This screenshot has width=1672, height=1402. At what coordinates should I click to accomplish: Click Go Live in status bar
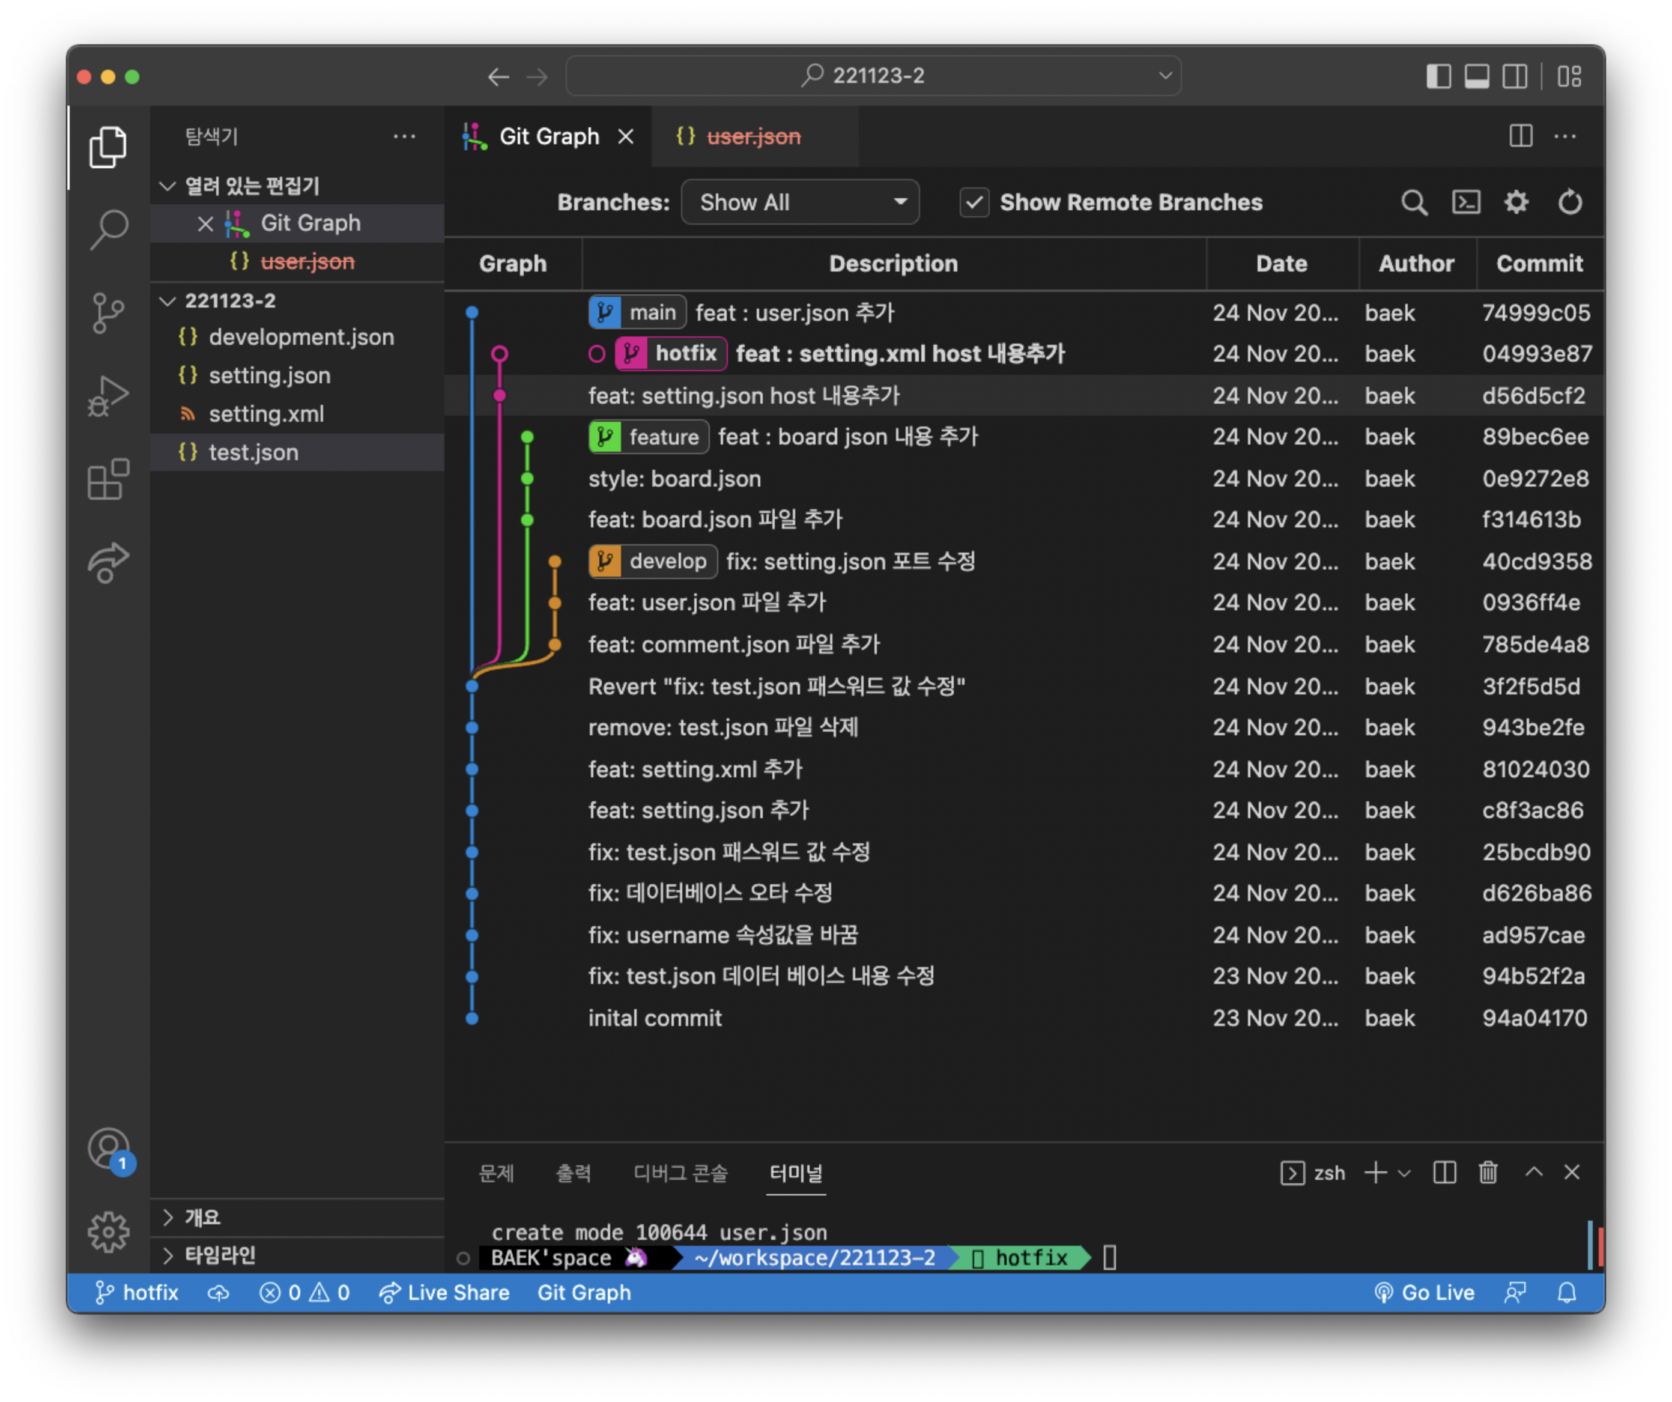click(x=1425, y=1292)
